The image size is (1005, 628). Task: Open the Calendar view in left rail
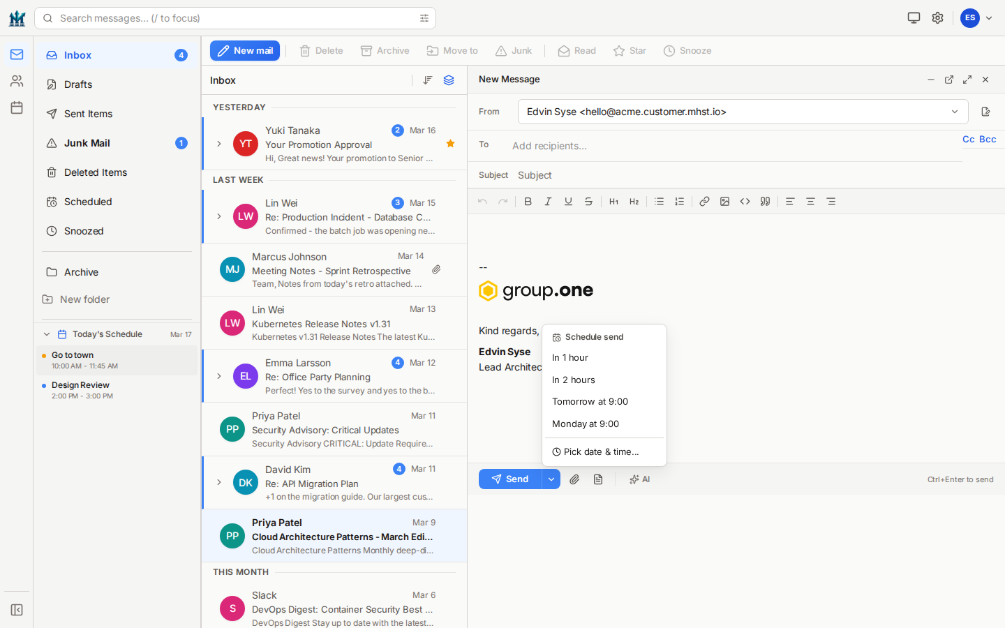[x=17, y=107]
